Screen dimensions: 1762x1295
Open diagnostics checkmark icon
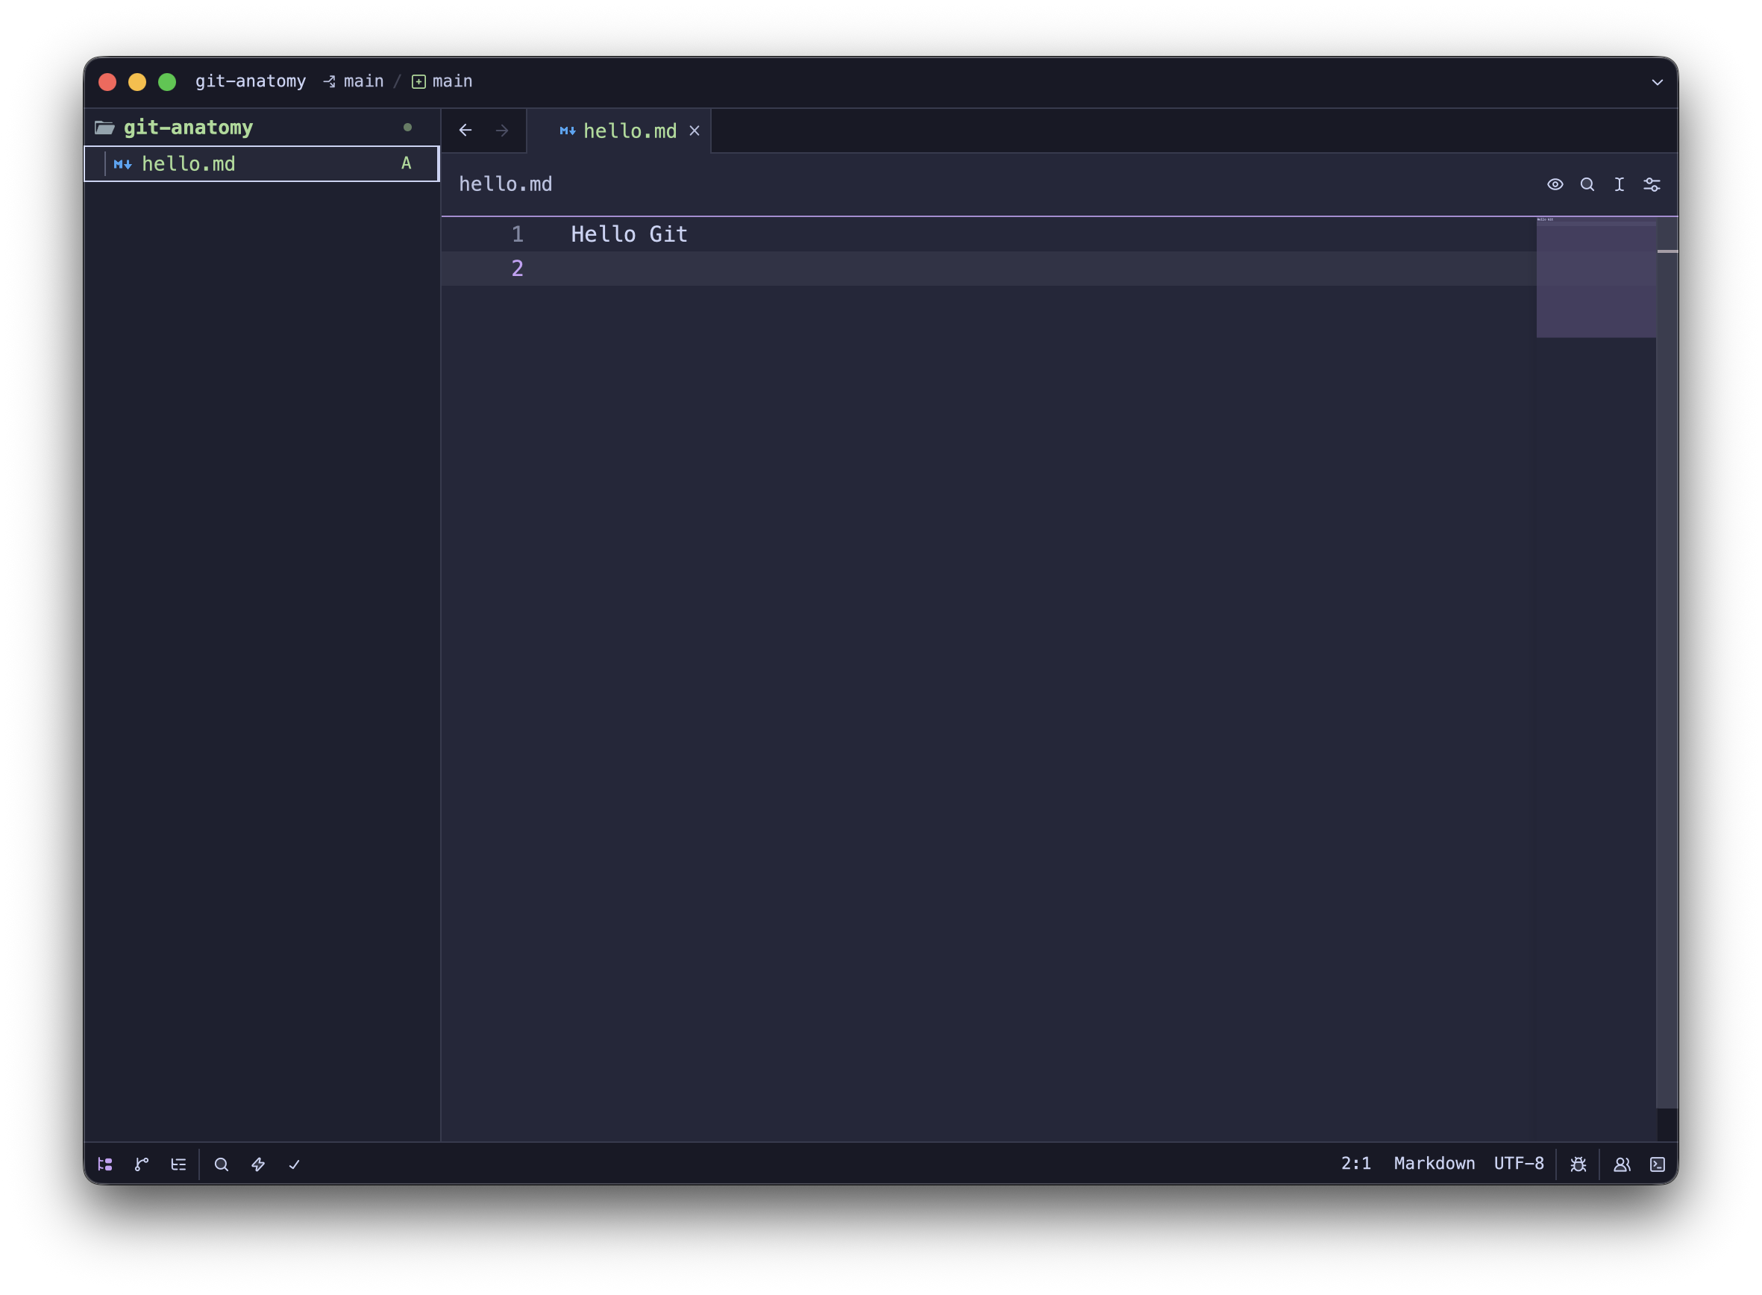click(x=295, y=1164)
